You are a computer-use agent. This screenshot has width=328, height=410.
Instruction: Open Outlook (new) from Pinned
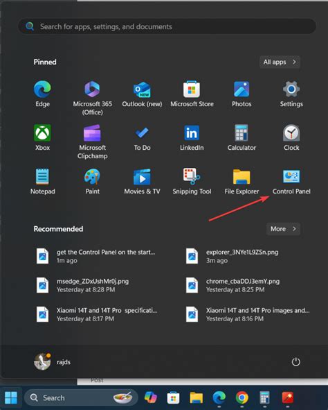tap(142, 94)
